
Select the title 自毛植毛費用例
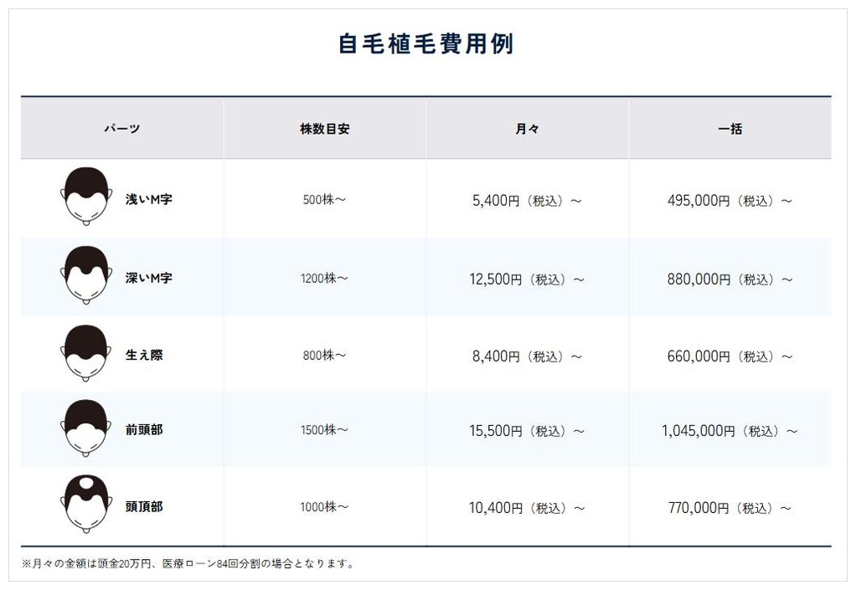click(425, 44)
